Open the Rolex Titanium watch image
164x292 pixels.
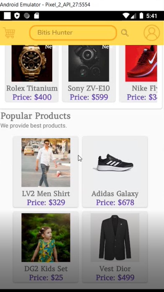coord(32,63)
